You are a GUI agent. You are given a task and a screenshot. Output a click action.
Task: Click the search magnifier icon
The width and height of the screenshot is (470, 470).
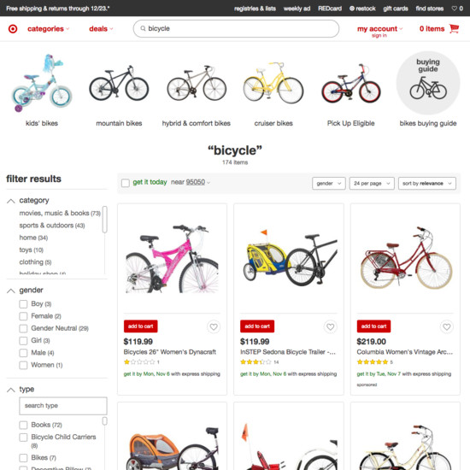(x=143, y=28)
